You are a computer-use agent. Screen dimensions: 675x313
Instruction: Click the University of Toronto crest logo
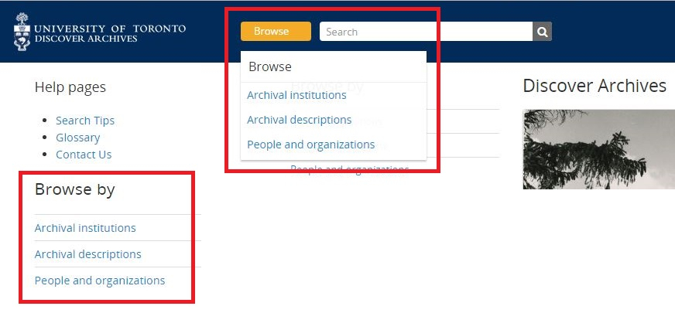(22, 33)
